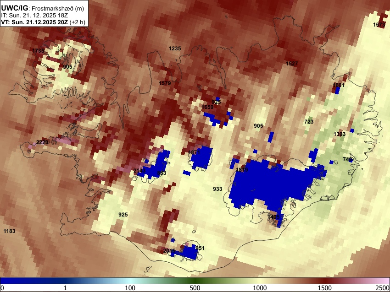Click the legend tick label 2500
The width and height of the screenshot is (390, 292).
383,288
